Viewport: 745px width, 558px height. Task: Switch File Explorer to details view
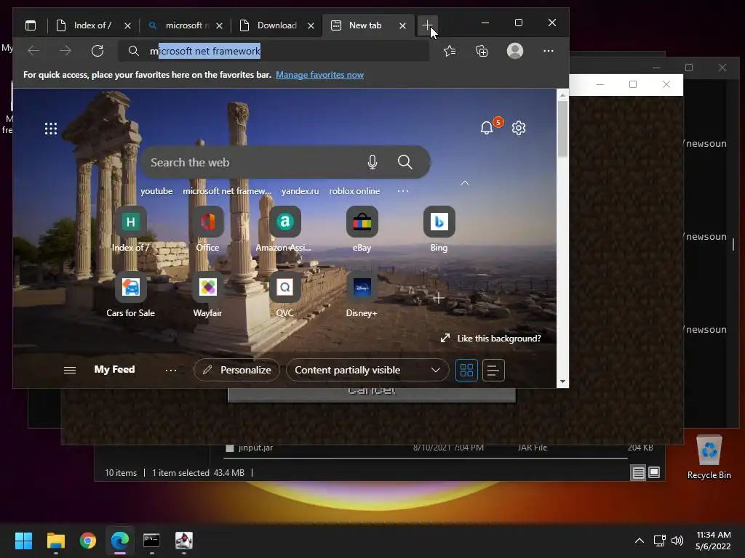(638, 472)
